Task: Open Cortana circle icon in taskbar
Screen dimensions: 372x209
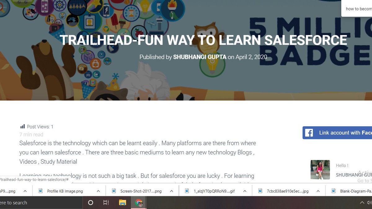Action: point(91,203)
